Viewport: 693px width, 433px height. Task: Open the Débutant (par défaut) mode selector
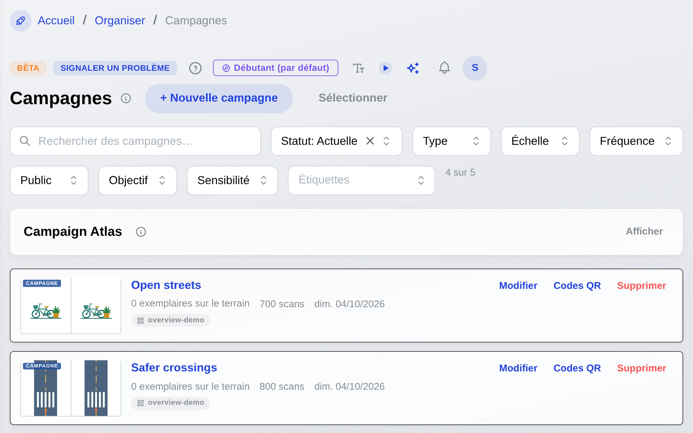point(275,68)
